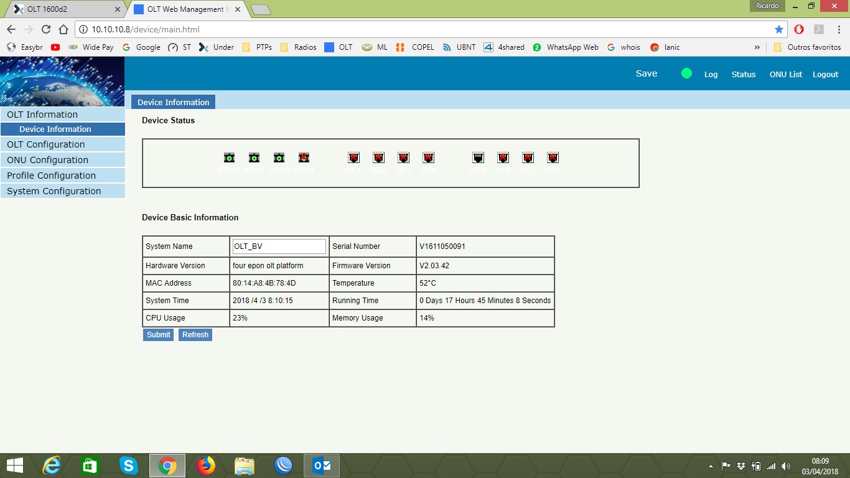Click the GE7 port icon
This screenshot has width=850, height=478.
pos(528,157)
